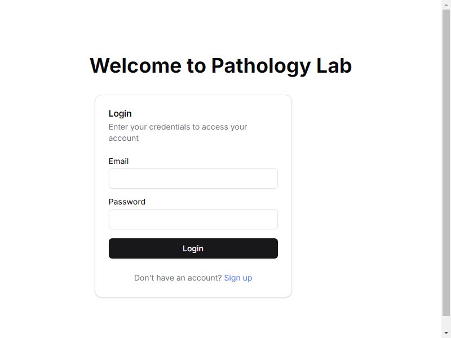
Task: Click the word 'Welcome' in the heading
Action: (x=135, y=65)
